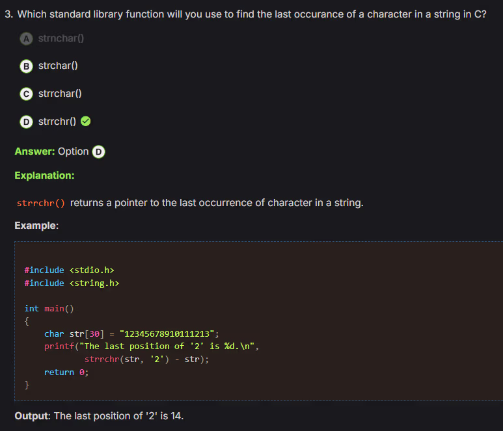Select the B badge for strchar()
This screenshot has width=503, height=431.
pos(26,66)
